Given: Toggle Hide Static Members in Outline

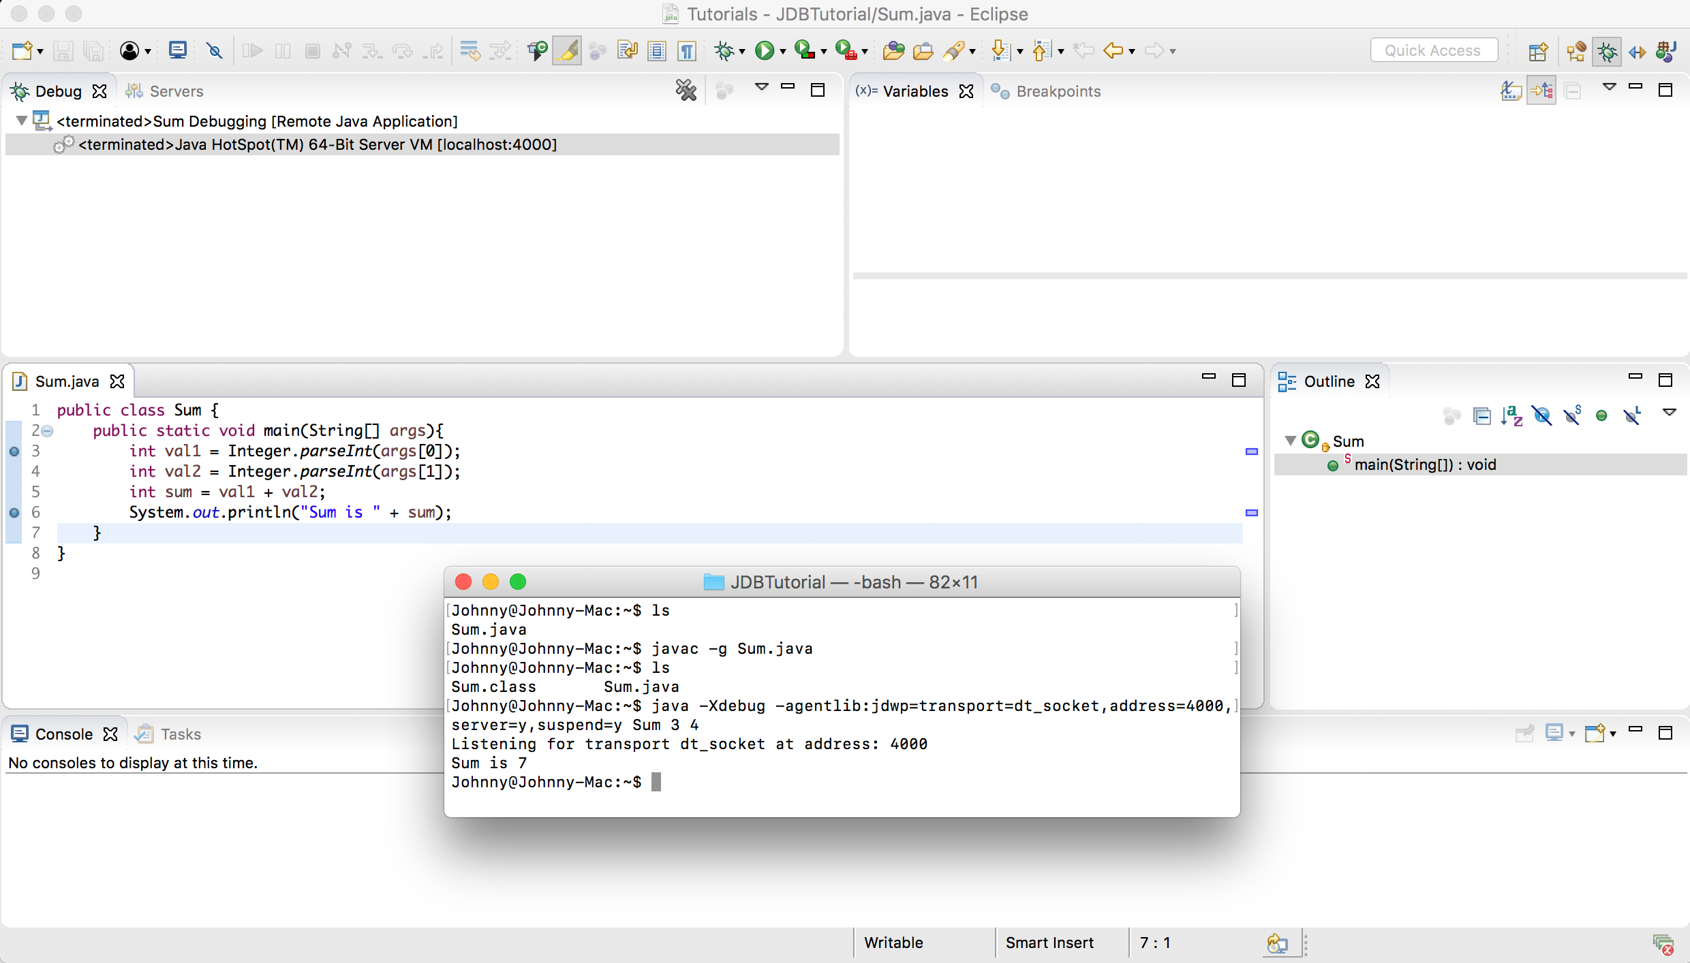Looking at the screenshot, I should (x=1572, y=415).
